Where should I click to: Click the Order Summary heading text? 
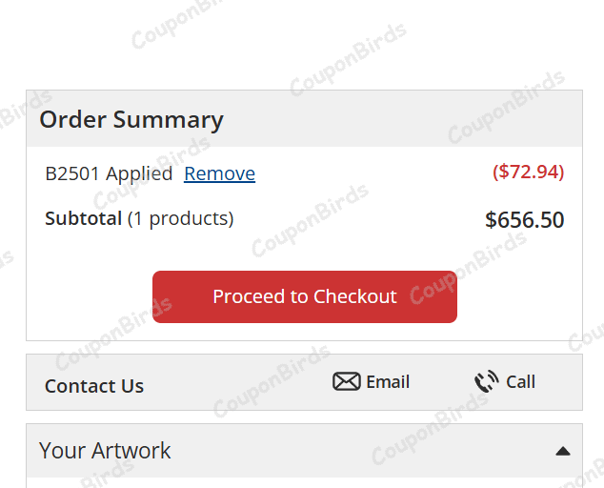[x=131, y=120]
